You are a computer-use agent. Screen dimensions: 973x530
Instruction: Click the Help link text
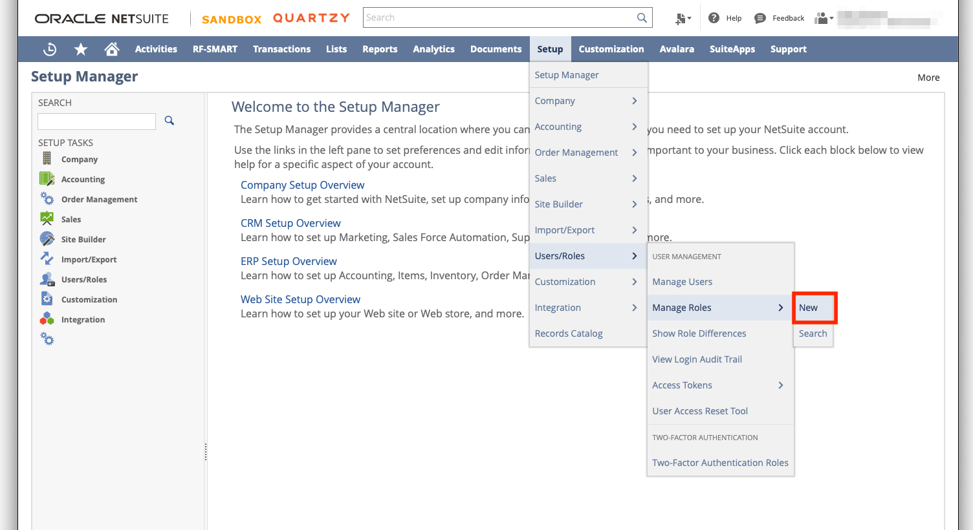pos(734,18)
